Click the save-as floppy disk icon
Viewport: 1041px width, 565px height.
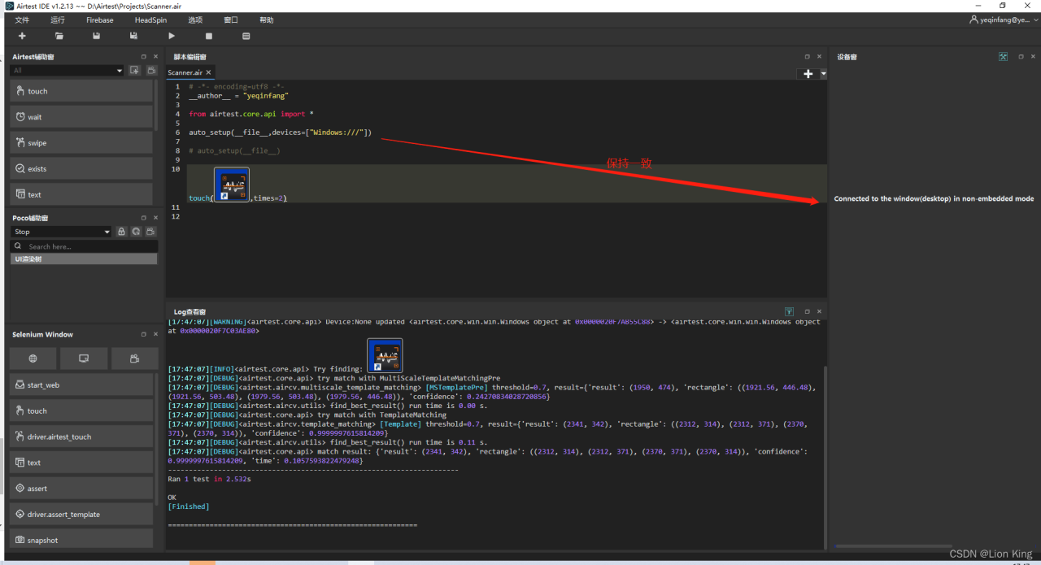pos(134,36)
